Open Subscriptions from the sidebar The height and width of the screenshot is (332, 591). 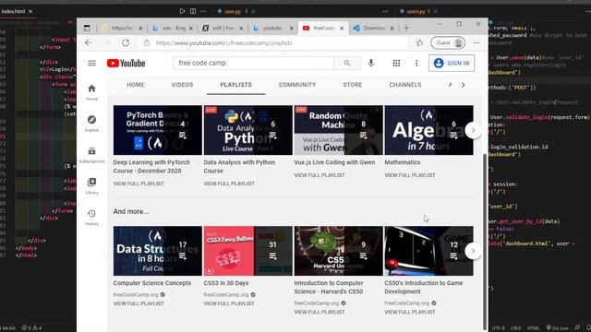pyautogui.click(x=91, y=155)
